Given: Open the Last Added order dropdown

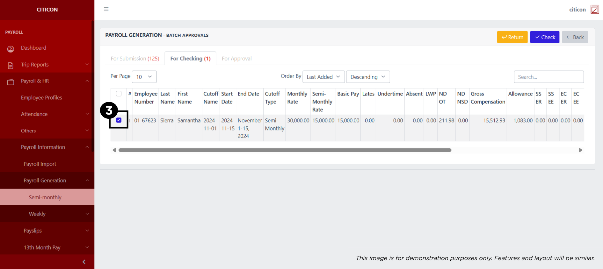Looking at the screenshot, I should [323, 77].
